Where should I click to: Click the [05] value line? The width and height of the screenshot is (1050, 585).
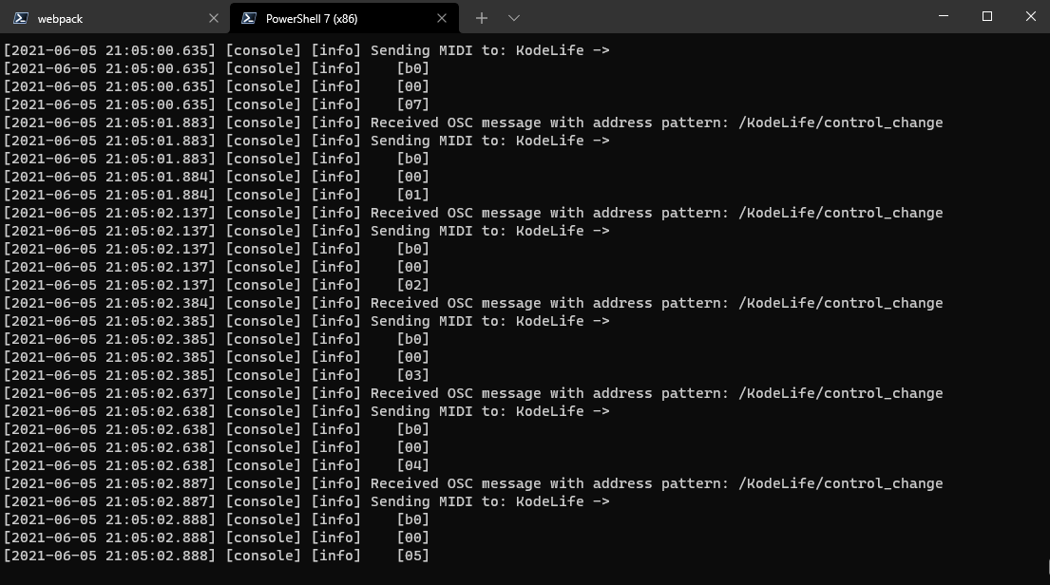(x=217, y=556)
